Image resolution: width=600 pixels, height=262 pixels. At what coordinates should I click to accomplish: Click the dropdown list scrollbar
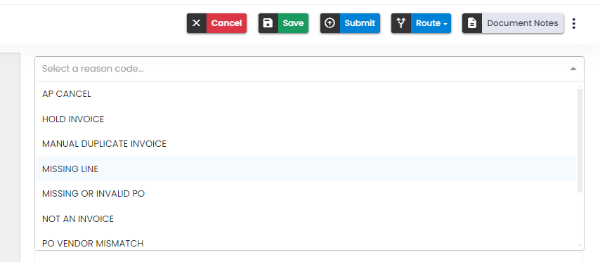580,140
